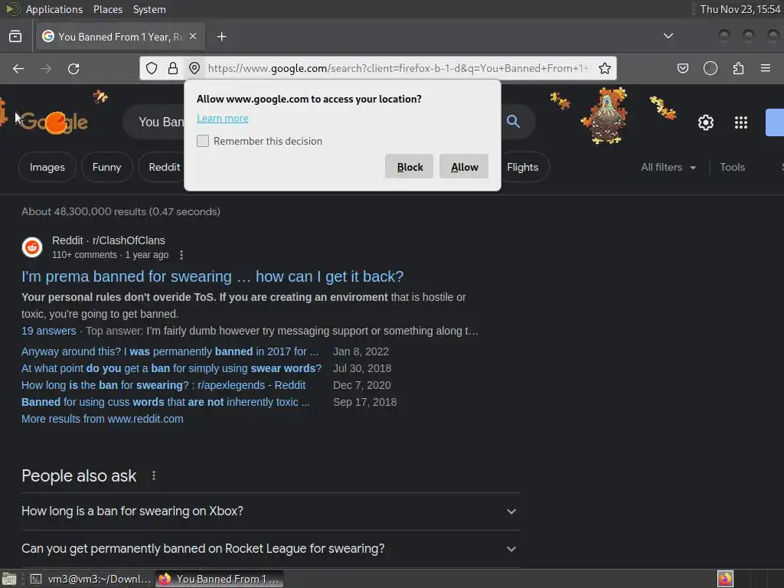This screenshot has width=784, height=588.
Task: Open the Firefox account circle icon
Action: [x=710, y=68]
